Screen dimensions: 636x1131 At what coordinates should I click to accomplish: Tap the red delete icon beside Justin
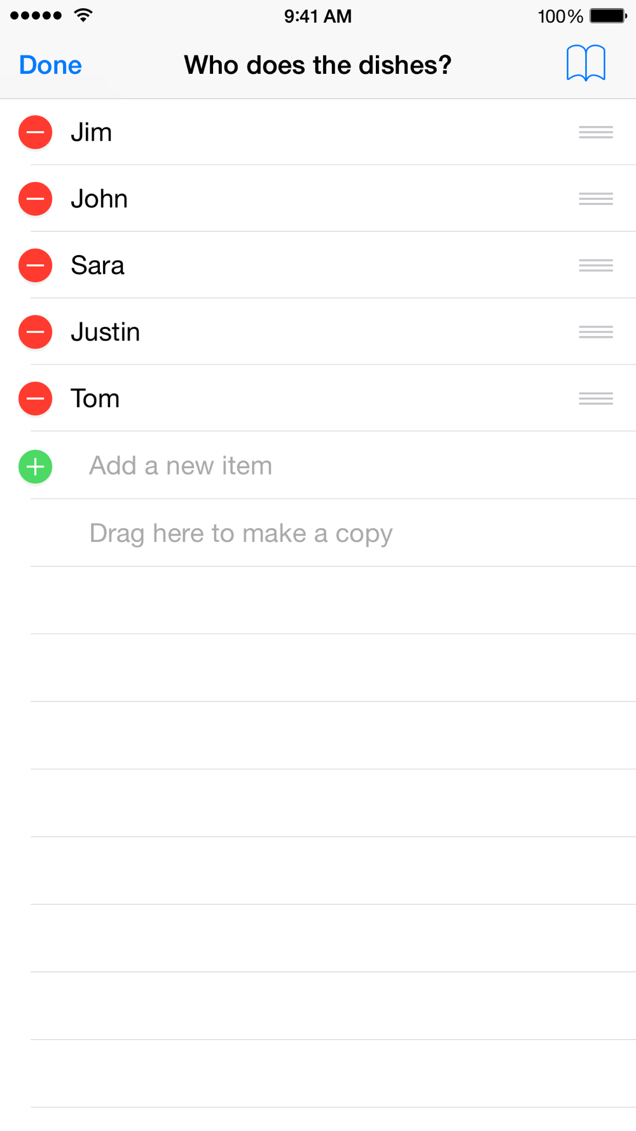tap(35, 332)
